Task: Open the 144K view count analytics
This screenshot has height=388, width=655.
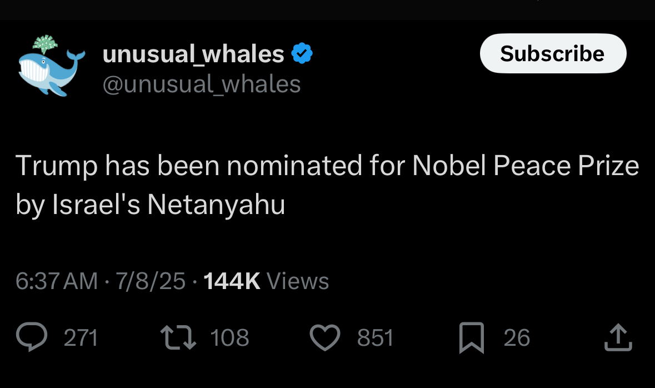Action: [232, 281]
